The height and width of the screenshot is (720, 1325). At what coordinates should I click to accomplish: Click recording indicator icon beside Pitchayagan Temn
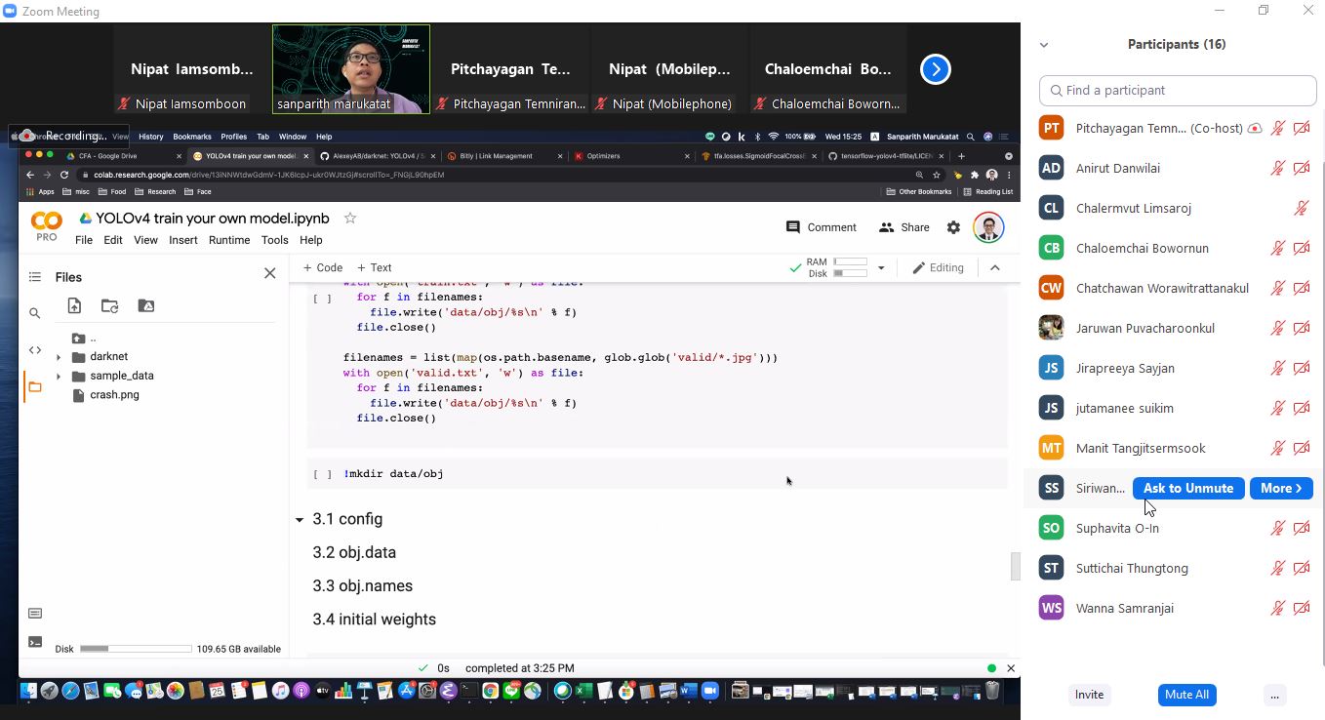[x=1255, y=128]
